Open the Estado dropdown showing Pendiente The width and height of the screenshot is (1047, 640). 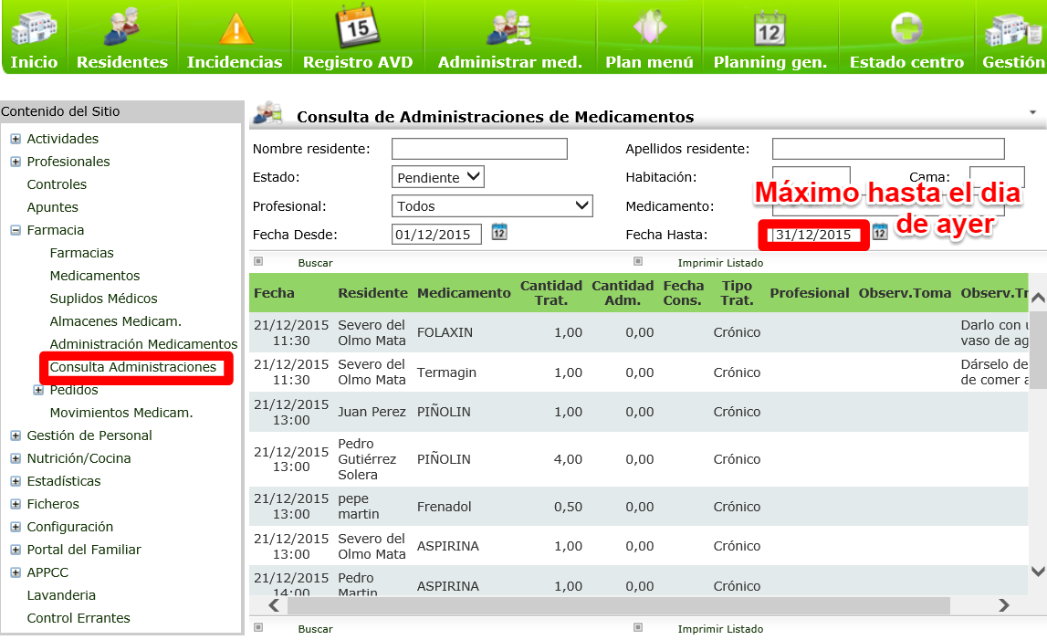[x=438, y=177]
